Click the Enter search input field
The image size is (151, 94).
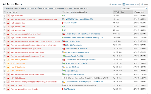133,9
